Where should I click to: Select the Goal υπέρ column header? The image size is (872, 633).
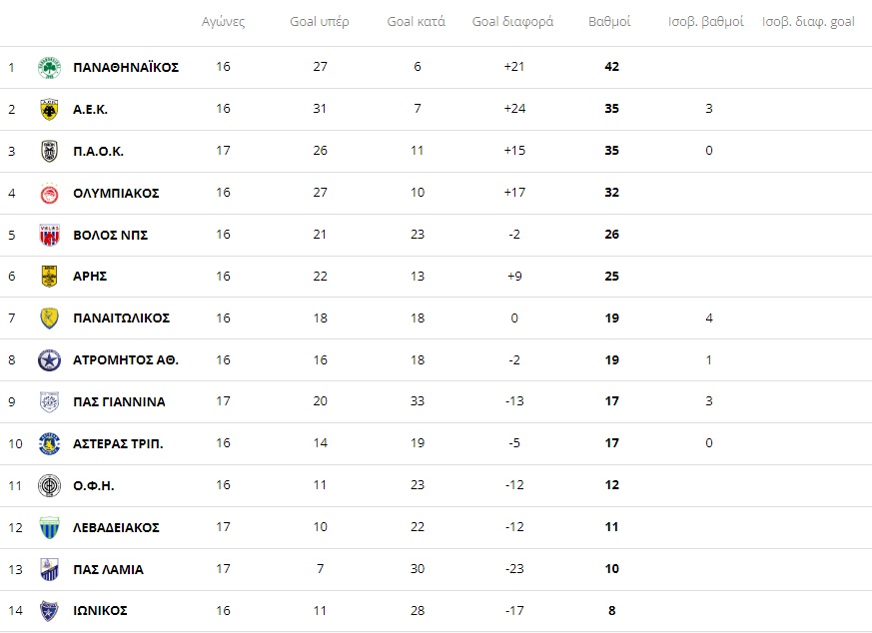pos(320,22)
